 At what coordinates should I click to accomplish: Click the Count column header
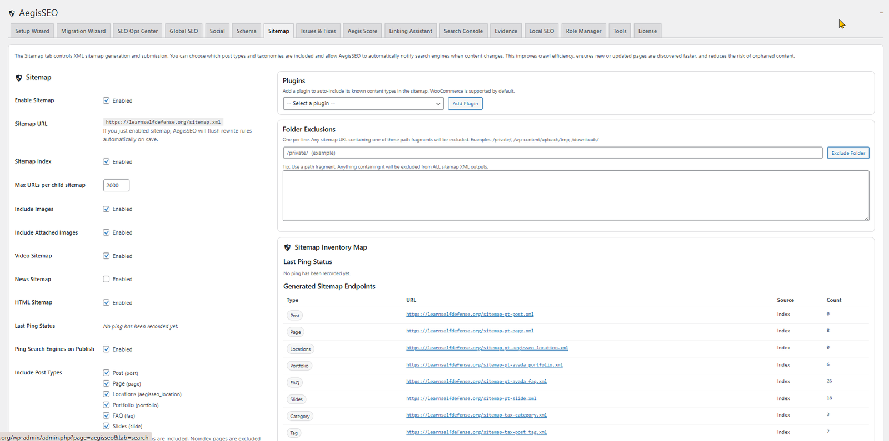[833, 300]
